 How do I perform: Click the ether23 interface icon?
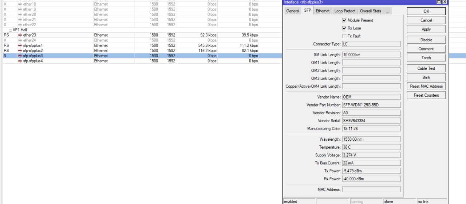20,35
